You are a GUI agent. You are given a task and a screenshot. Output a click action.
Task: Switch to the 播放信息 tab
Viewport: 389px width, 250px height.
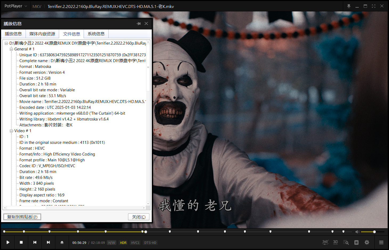pos(13,34)
